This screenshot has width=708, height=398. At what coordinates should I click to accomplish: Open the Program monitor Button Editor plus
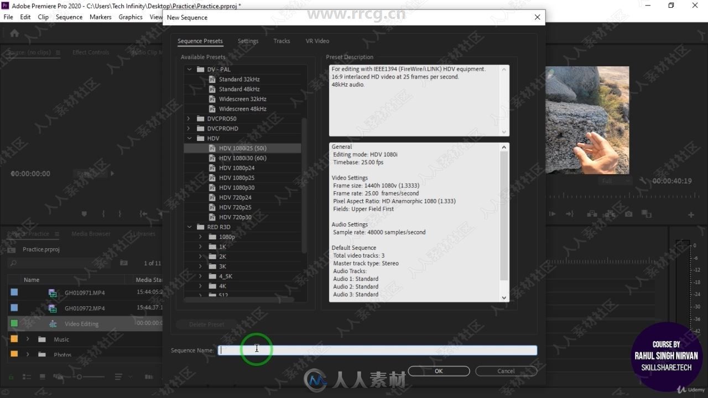[x=691, y=214]
